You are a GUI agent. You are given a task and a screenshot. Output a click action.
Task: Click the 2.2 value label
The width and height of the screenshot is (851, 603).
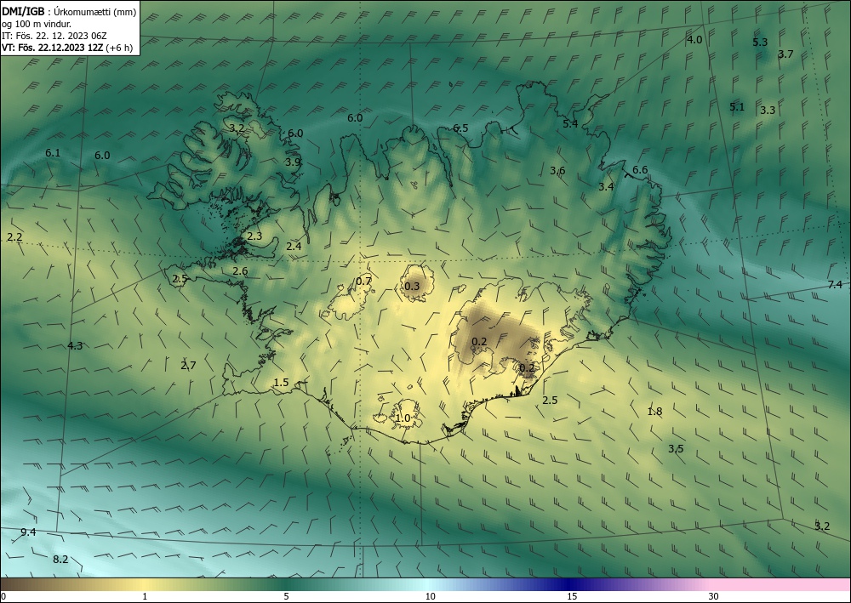click(14, 237)
